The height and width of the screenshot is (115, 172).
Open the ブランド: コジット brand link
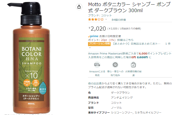(x=100, y=15)
